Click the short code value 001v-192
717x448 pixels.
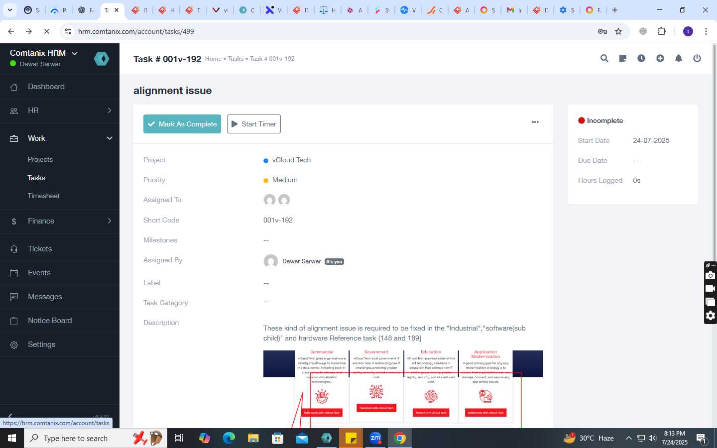[278, 220]
